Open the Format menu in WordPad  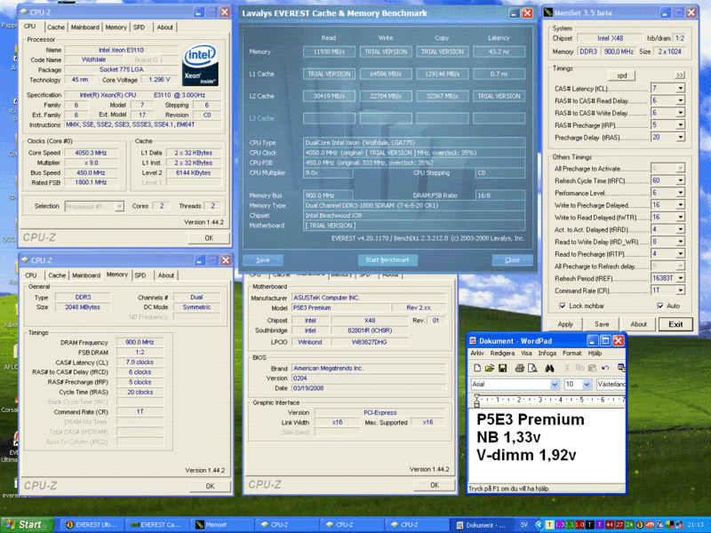point(571,353)
